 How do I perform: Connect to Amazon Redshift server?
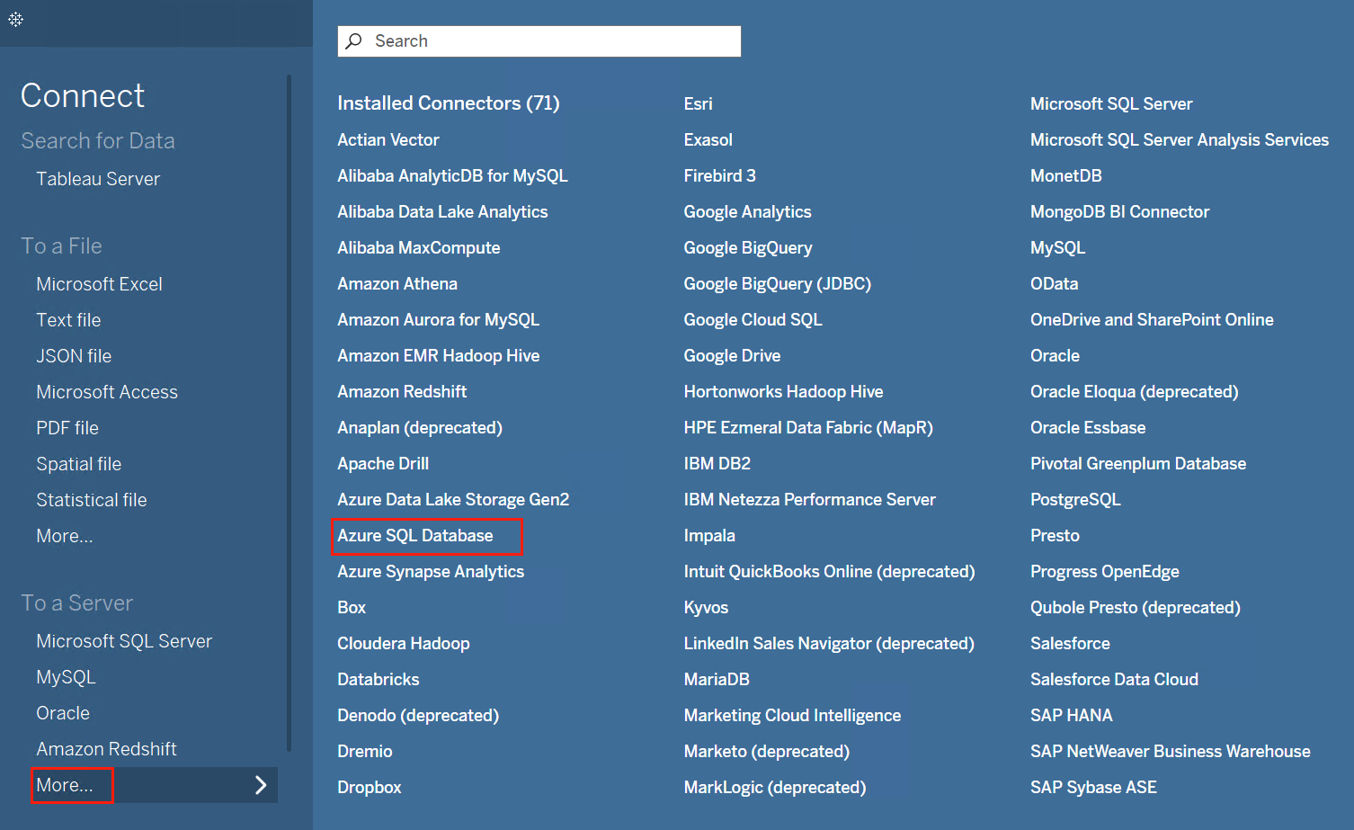pos(106,748)
